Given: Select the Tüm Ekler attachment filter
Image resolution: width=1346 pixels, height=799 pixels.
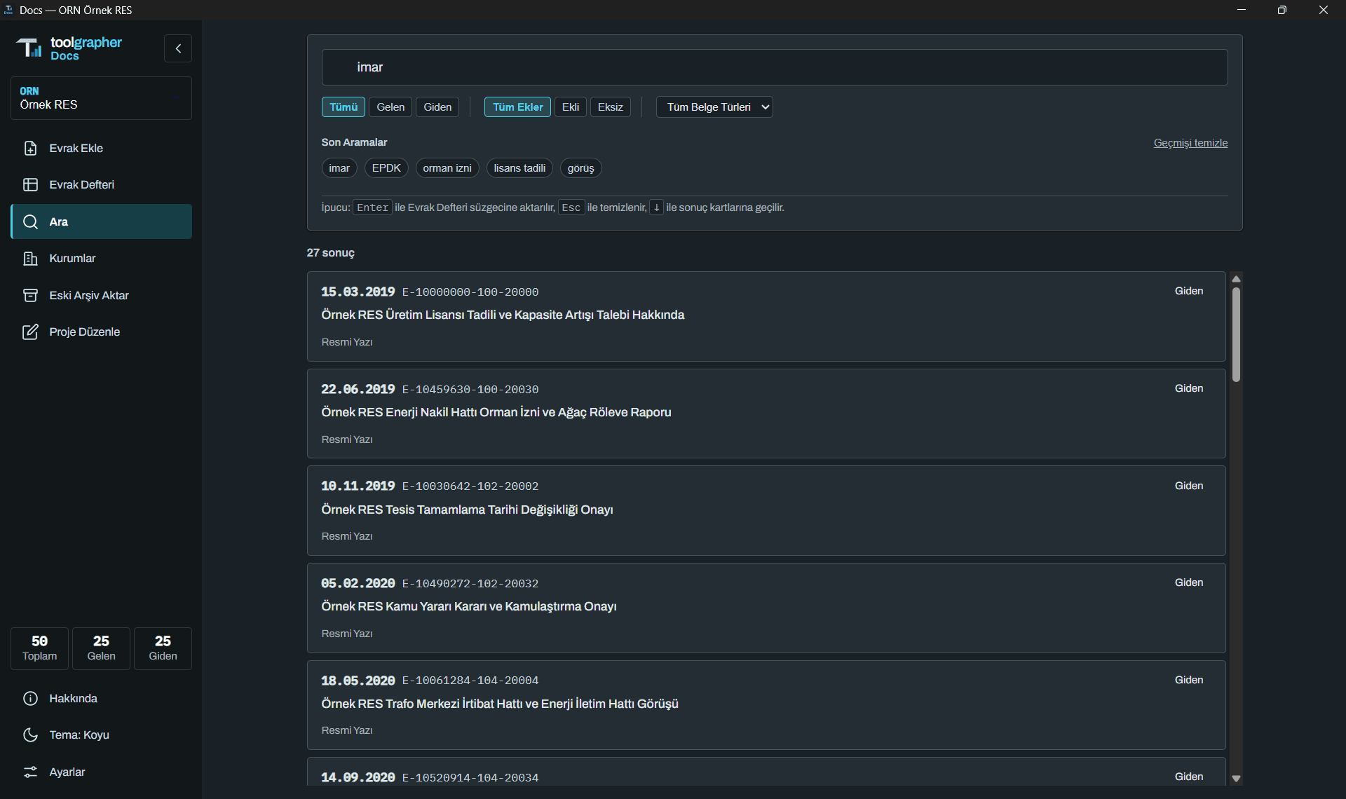Looking at the screenshot, I should (517, 107).
